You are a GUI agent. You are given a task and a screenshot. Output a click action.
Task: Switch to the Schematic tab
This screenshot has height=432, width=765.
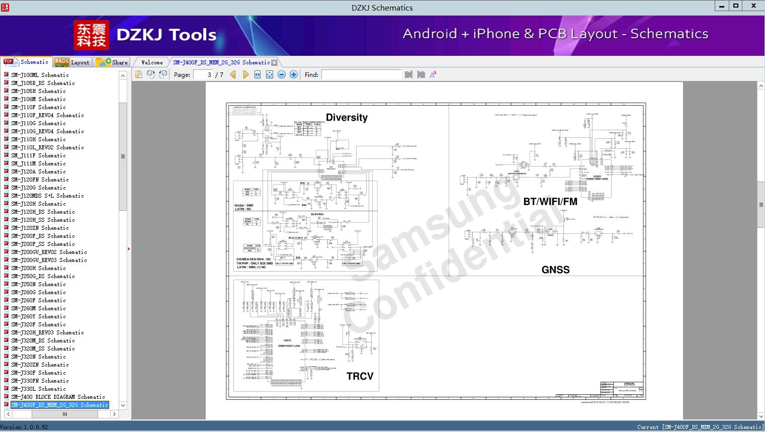[26, 62]
